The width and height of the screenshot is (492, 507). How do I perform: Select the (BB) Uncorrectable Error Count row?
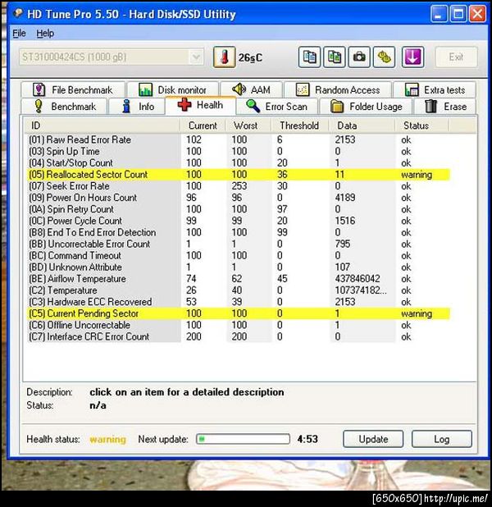point(237,244)
